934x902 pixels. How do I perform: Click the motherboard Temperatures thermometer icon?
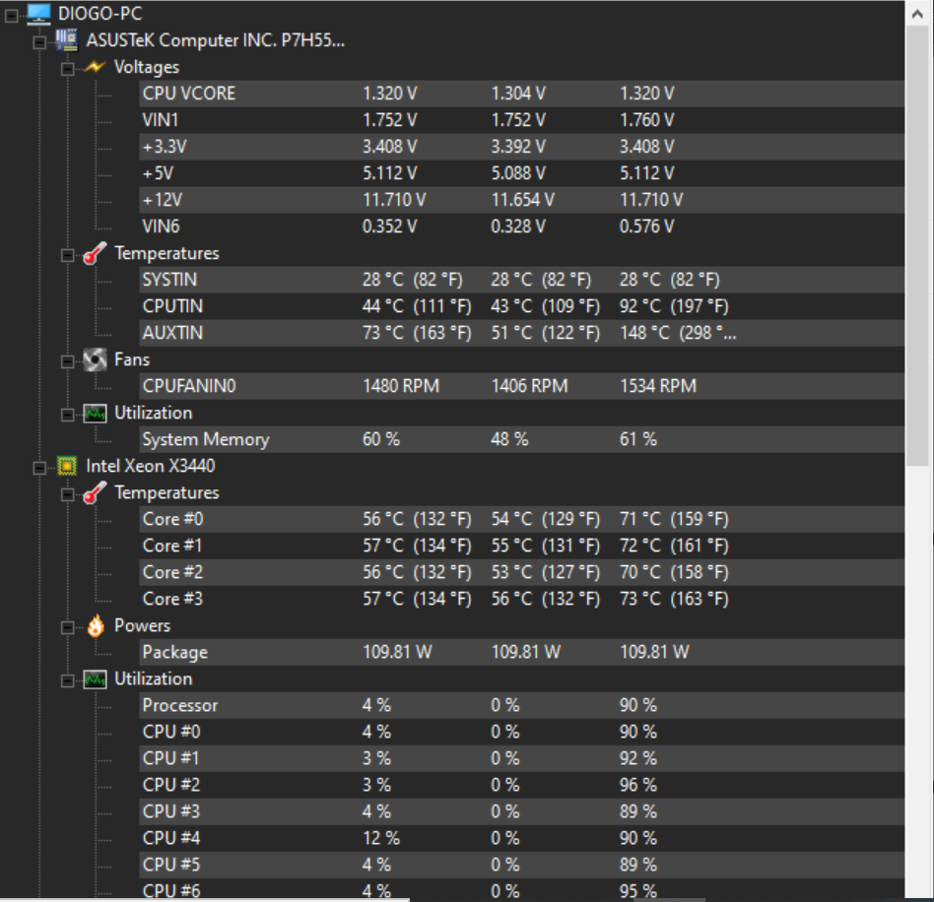[95, 253]
